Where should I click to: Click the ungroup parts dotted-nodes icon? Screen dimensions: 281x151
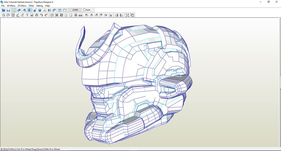[x=132, y=15]
